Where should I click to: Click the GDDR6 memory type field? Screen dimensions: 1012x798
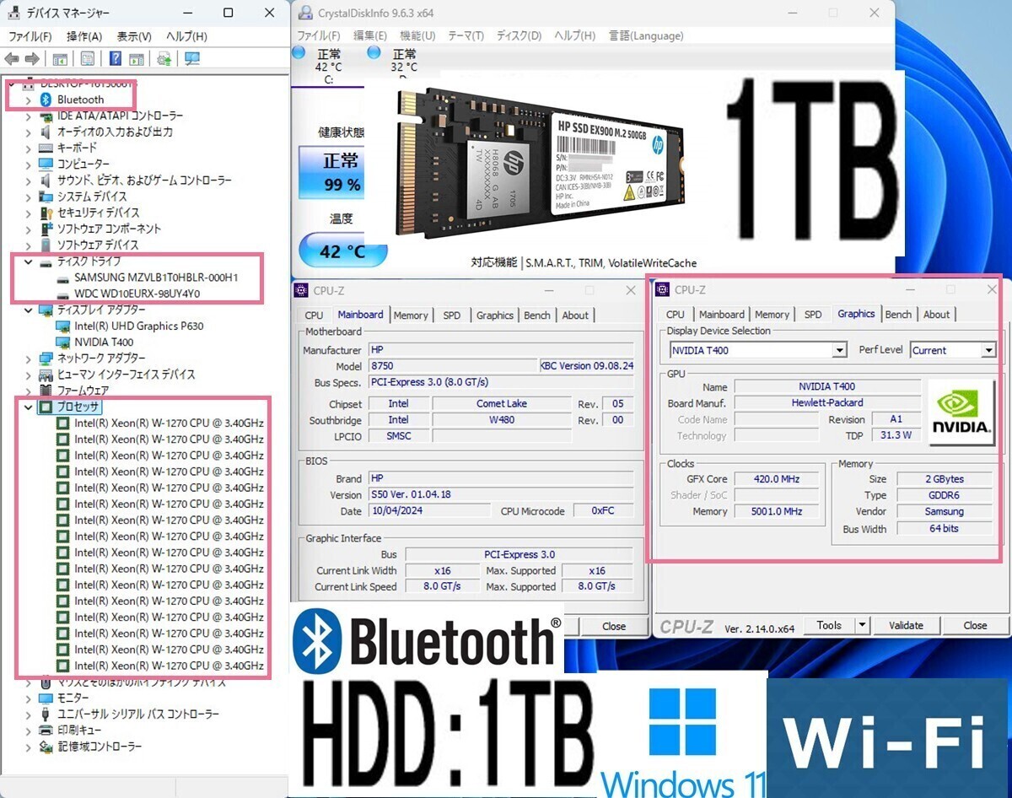tap(944, 495)
